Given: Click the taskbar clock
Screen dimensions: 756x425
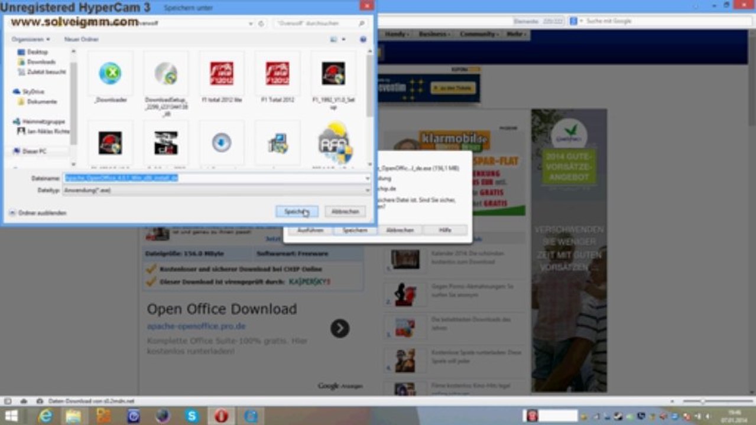Looking at the screenshot, I should point(735,416).
